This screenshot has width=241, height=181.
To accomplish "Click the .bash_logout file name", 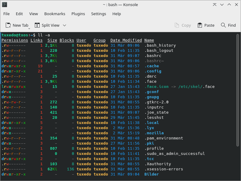I will (x=159, y=51).
